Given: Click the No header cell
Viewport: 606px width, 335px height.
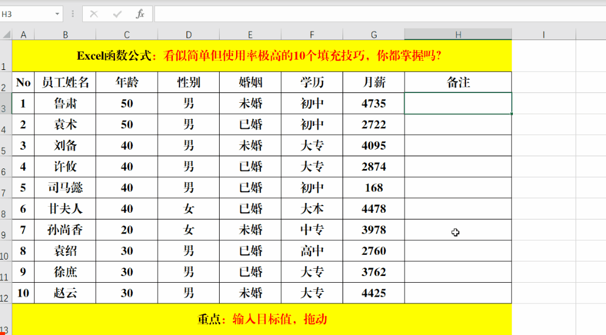Looking at the screenshot, I should [23, 82].
